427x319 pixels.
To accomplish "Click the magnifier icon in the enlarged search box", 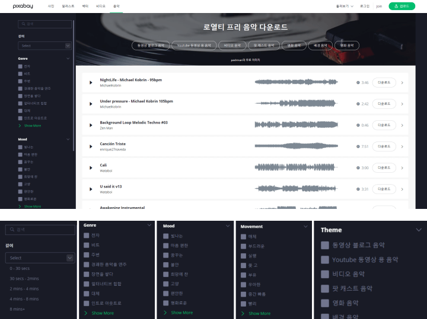I will (12, 230).
